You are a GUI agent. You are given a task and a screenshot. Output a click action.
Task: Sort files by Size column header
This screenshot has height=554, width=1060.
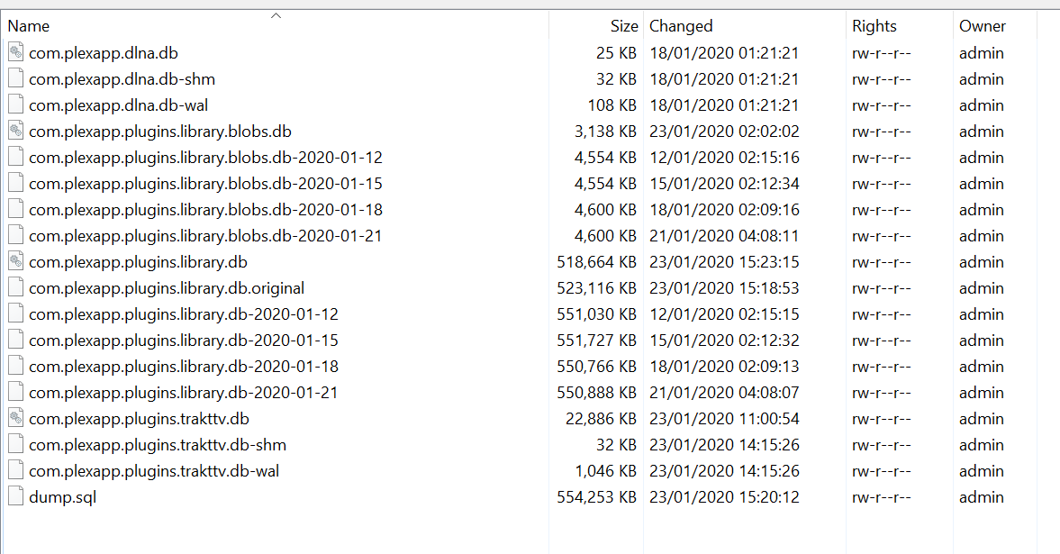pyautogui.click(x=623, y=26)
